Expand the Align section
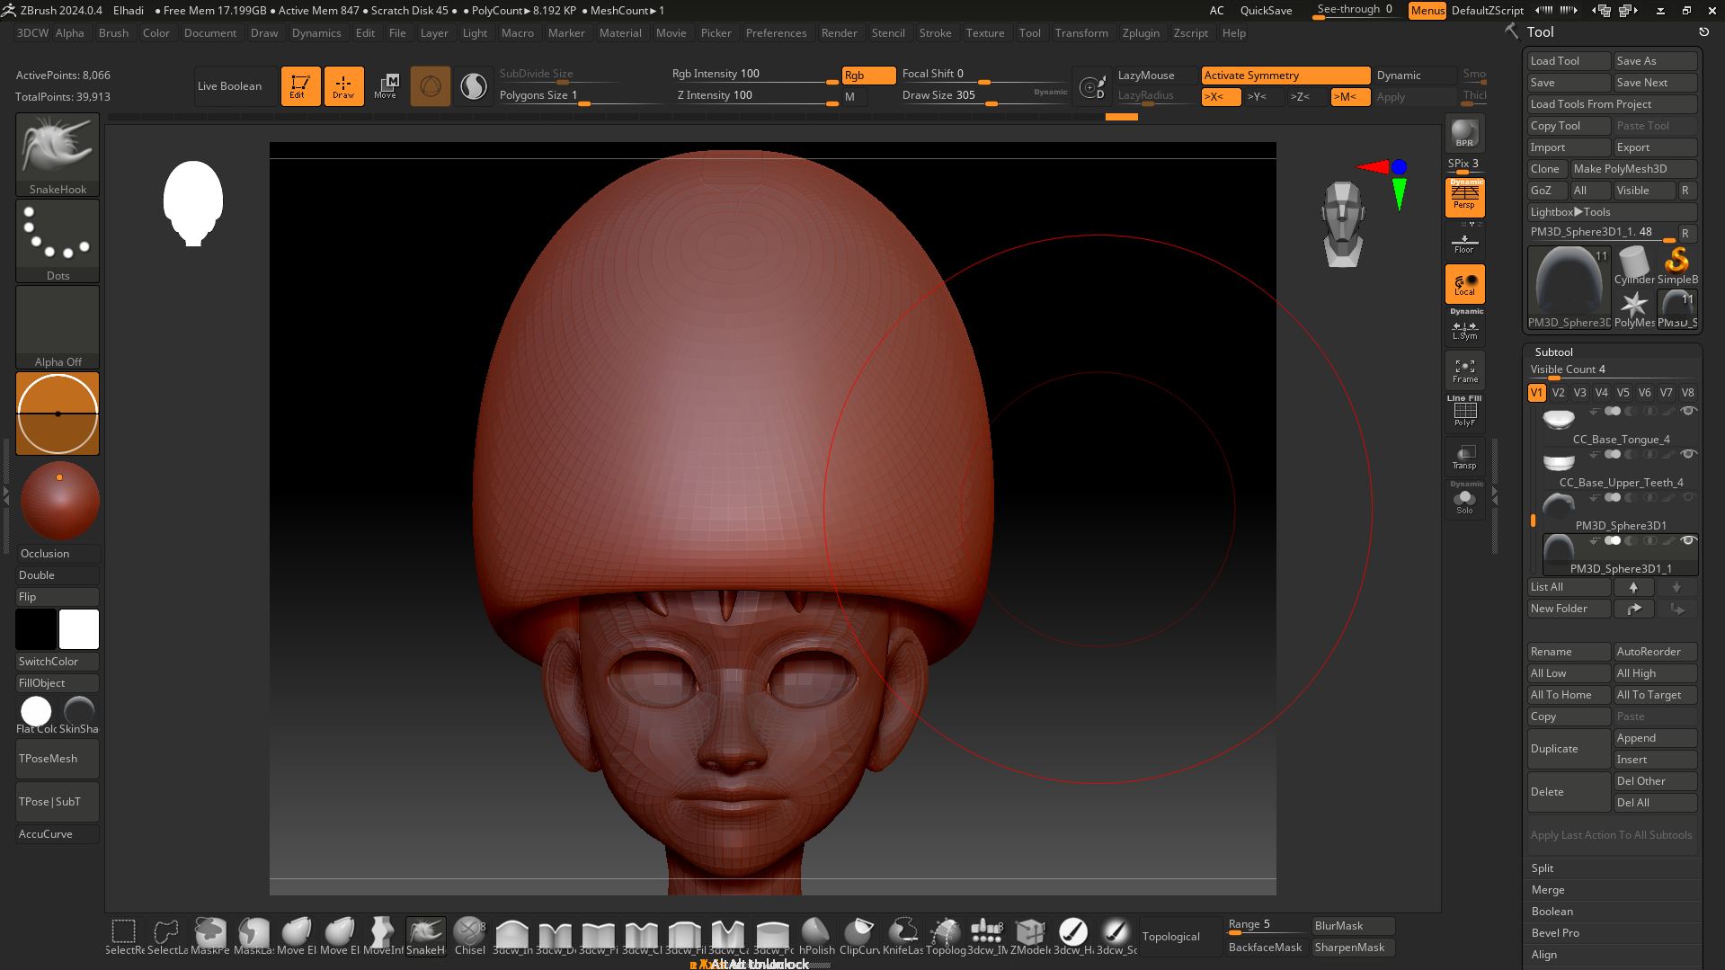Image resolution: width=1725 pixels, height=970 pixels. pyautogui.click(x=1544, y=955)
